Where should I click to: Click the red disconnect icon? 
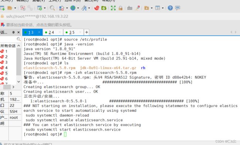coord(23,8)
